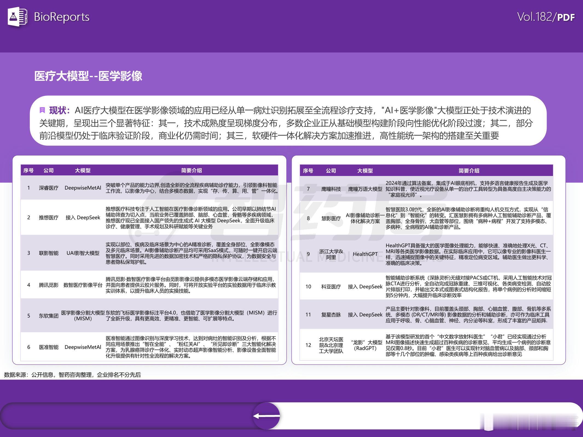Screen dimensions: 583x437
Task: Click left table header 序号
Action: coord(28,171)
